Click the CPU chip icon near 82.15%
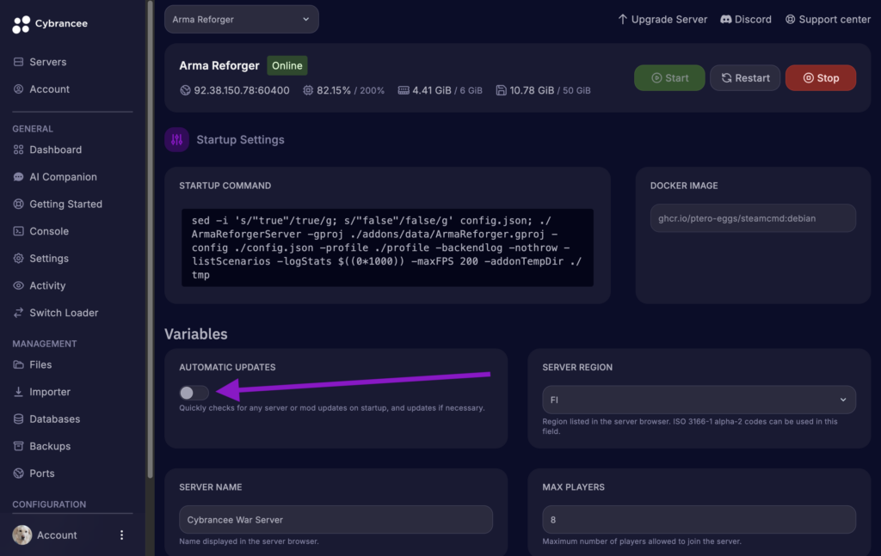The width and height of the screenshot is (881, 556). pos(308,89)
